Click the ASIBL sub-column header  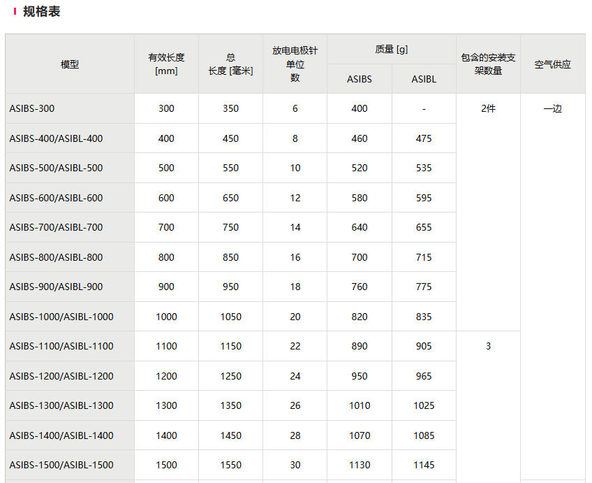(424, 79)
